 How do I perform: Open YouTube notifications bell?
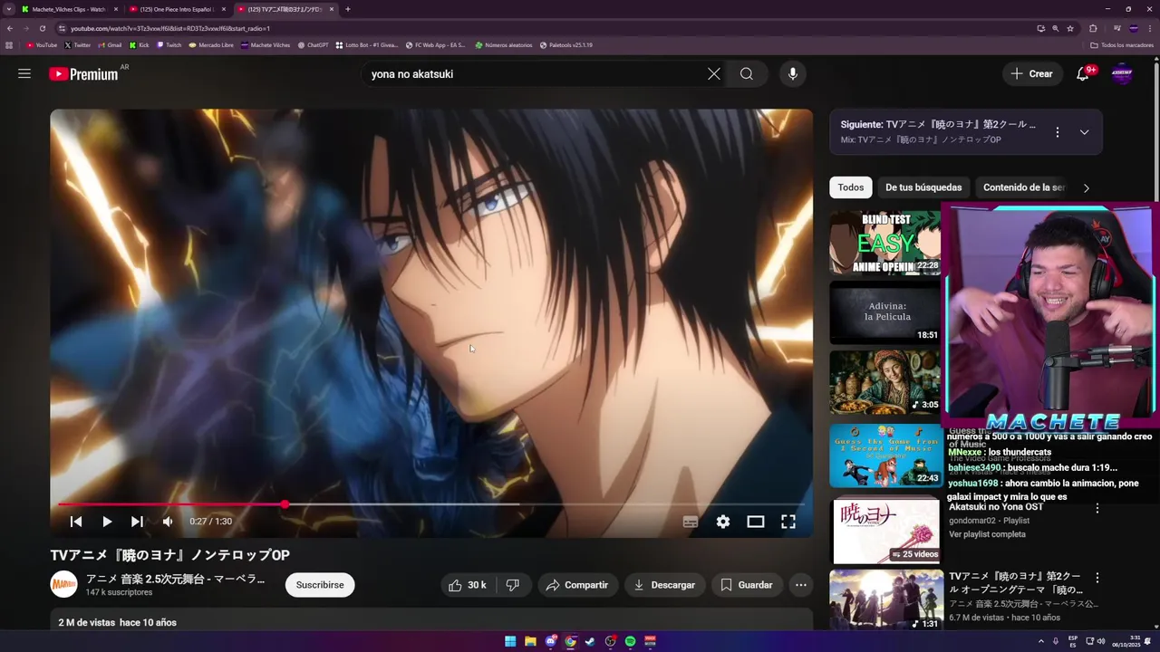pos(1083,74)
